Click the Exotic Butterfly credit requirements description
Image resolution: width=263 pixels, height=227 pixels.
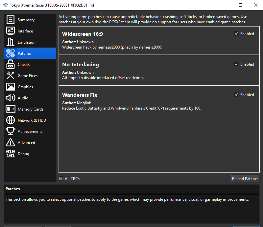132,108
